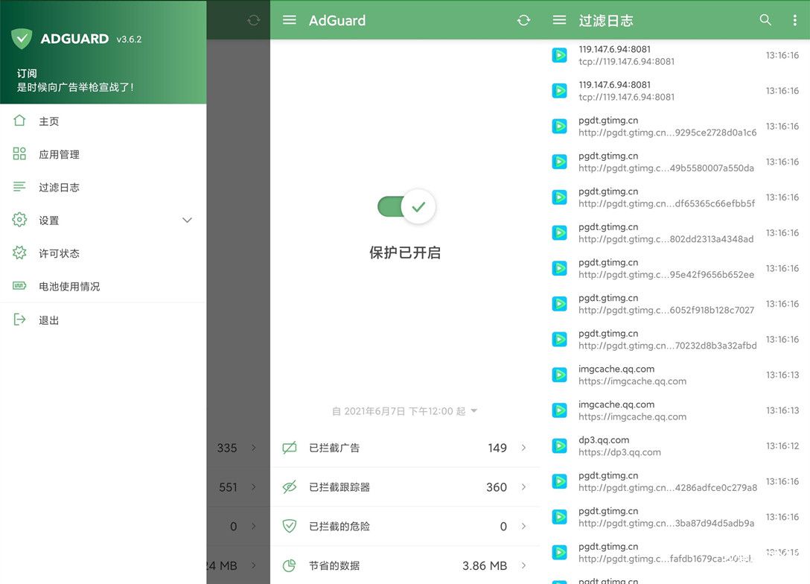Viewport: 810px width, 584px height.
Task: Open the first 119.147.6.94:8081 log entry
Action: (x=655, y=55)
